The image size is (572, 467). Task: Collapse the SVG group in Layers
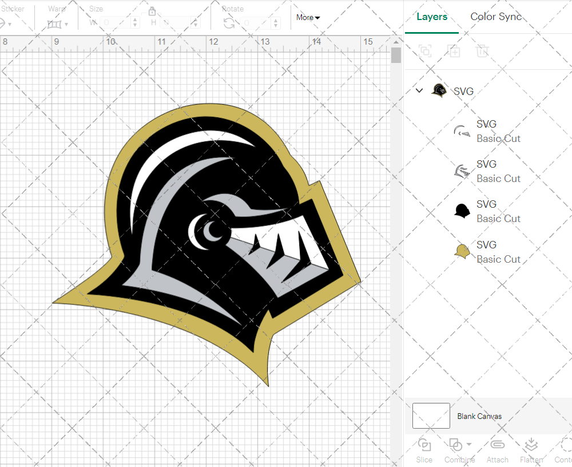click(419, 90)
